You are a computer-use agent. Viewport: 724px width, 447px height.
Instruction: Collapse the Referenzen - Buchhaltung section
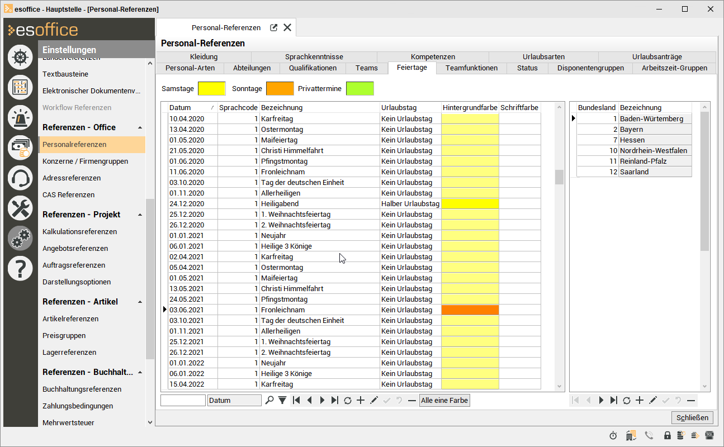coord(140,373)
